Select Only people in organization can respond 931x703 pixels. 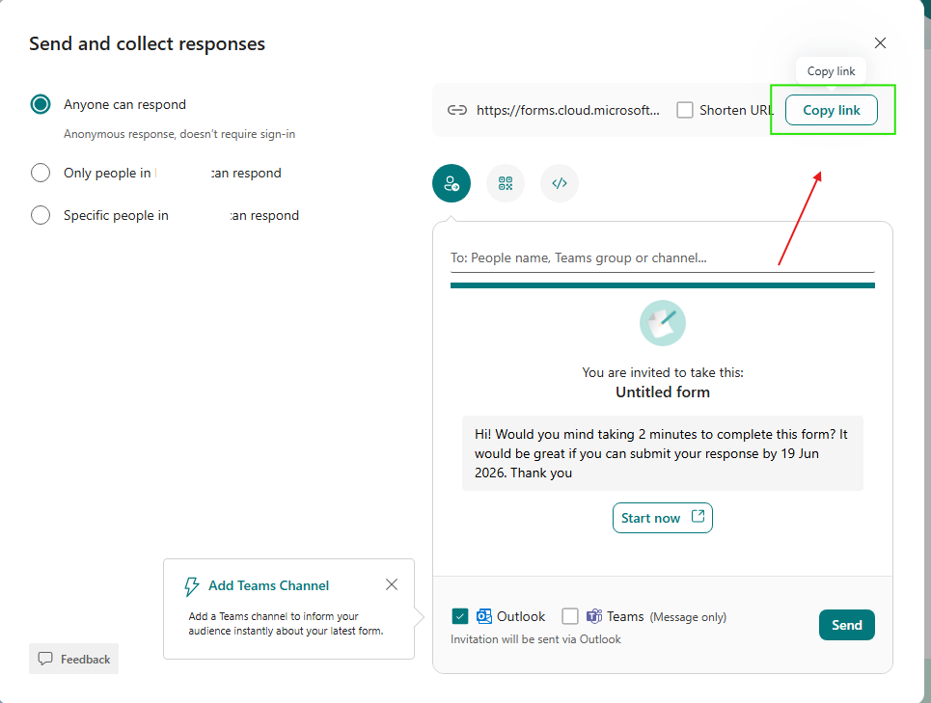pyautogui.click(x=41, y=174)
